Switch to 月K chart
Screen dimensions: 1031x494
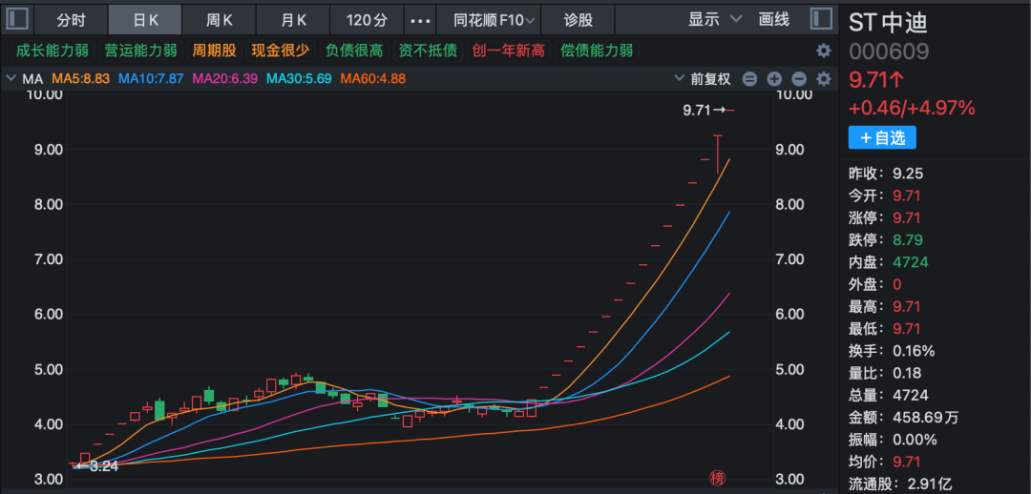pos(293,20)
